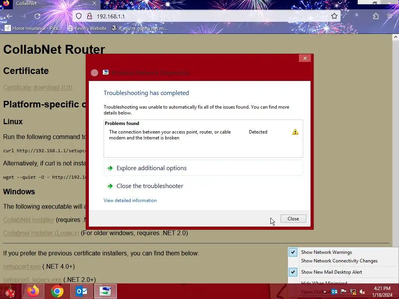Click the green arrow beside Explore additional options

pos(110,168)
